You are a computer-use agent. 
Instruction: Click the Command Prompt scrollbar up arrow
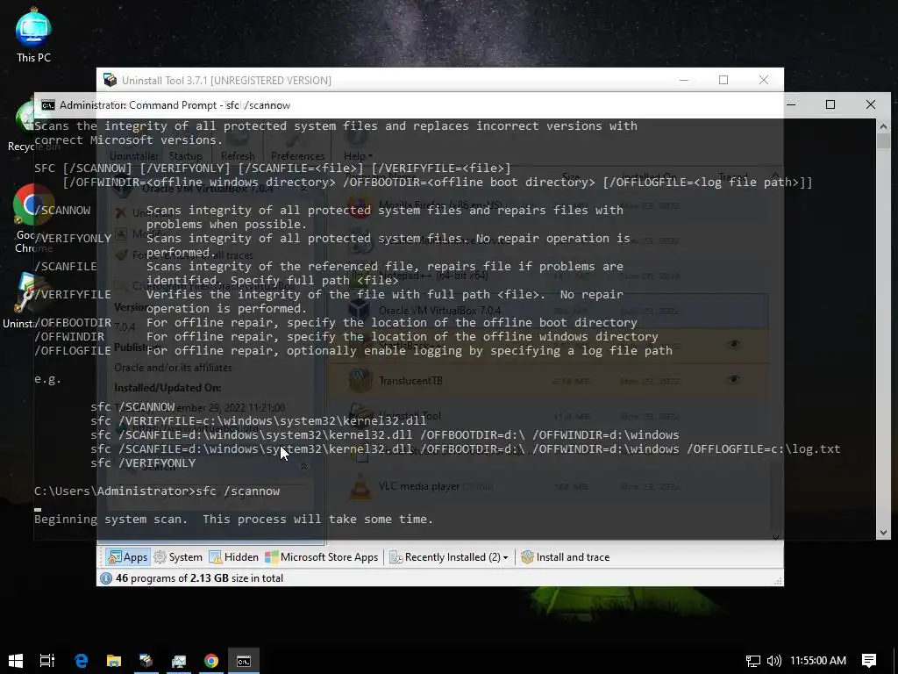coord(883,126)
